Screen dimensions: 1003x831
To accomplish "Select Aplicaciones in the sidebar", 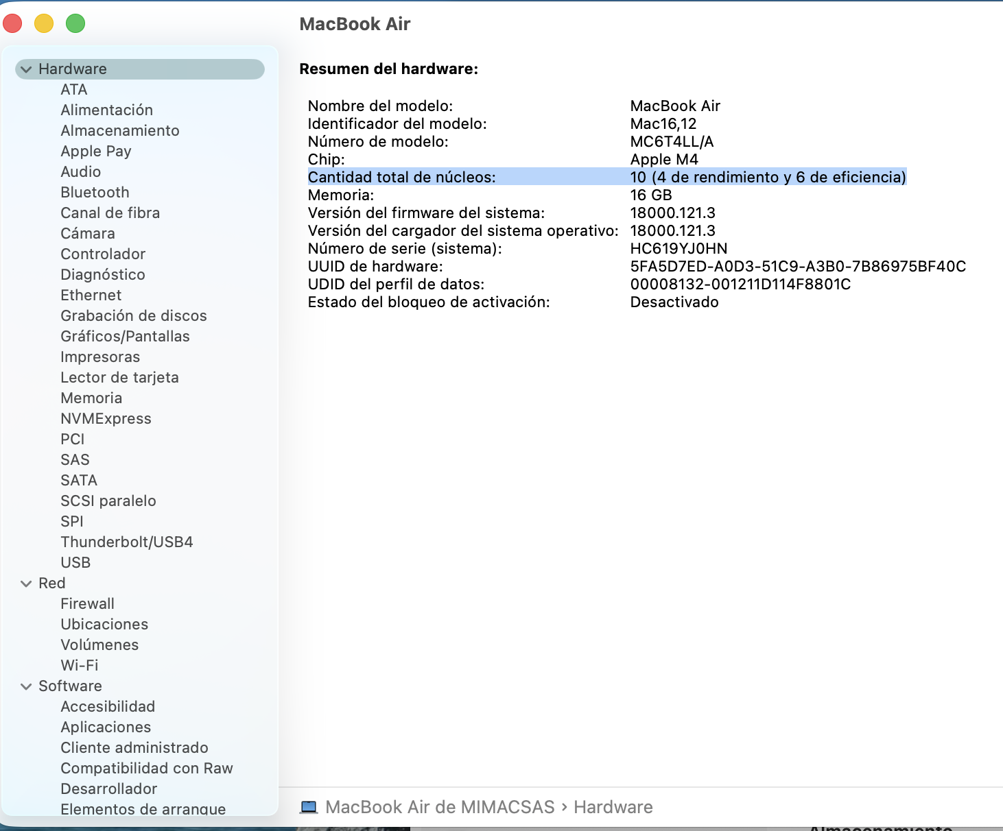I will tap(106, 727).
